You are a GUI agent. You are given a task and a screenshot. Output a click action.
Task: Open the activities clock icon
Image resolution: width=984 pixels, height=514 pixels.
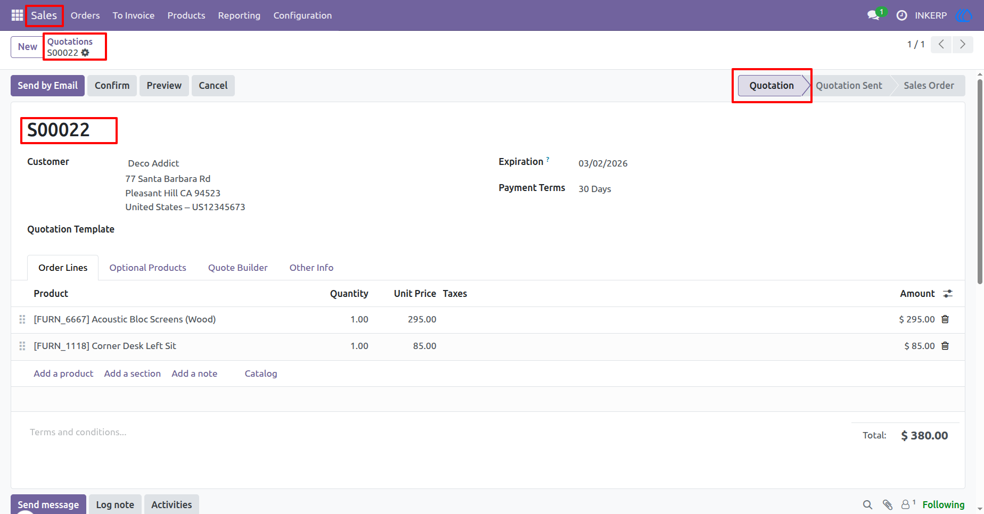click(x=901, y=15)
